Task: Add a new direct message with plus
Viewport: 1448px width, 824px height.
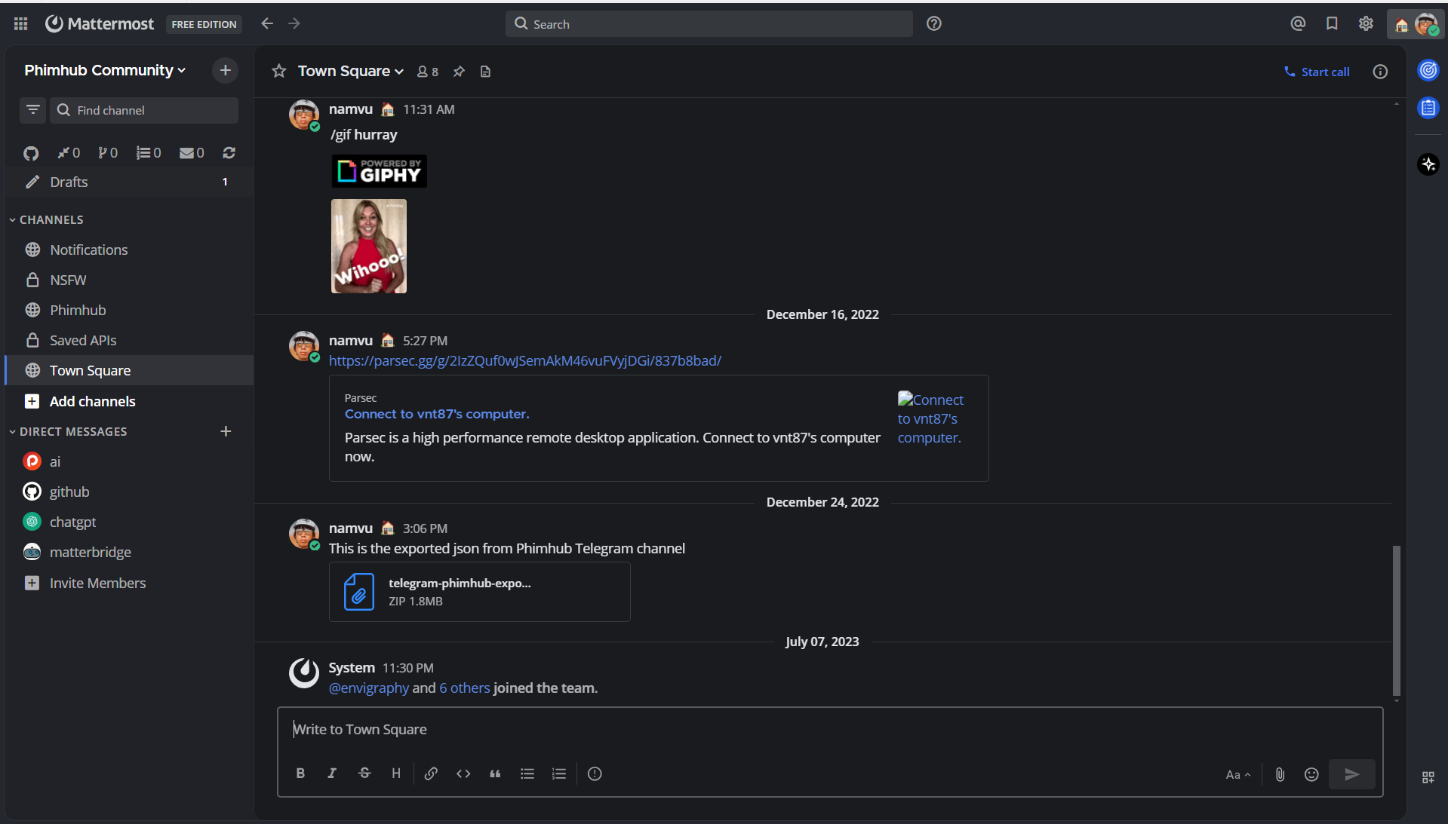Action: pos(226,431)
